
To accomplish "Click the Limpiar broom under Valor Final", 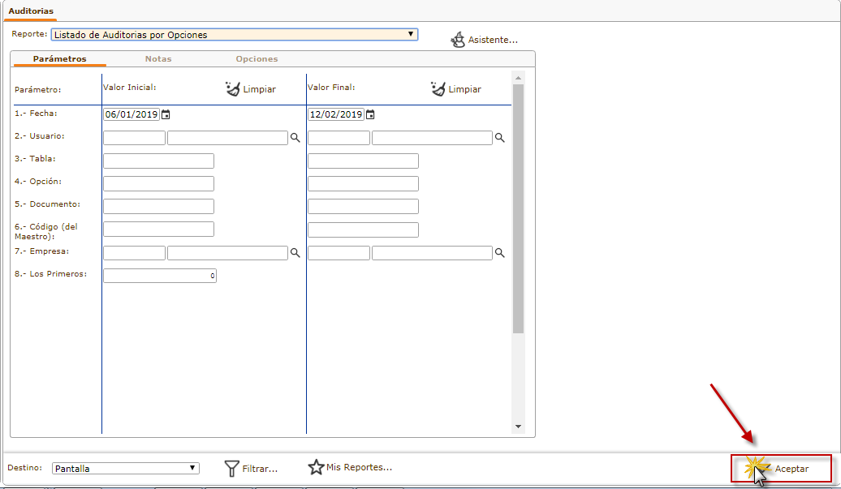I will (x=438, y=88).
